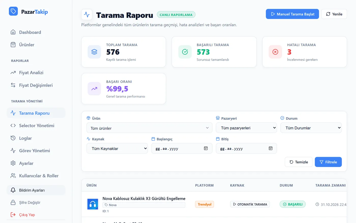Click product name Nova Kablosuz Kulaklık X3
356x223 pixels.
pyautogui.click(x=144, y=199)
